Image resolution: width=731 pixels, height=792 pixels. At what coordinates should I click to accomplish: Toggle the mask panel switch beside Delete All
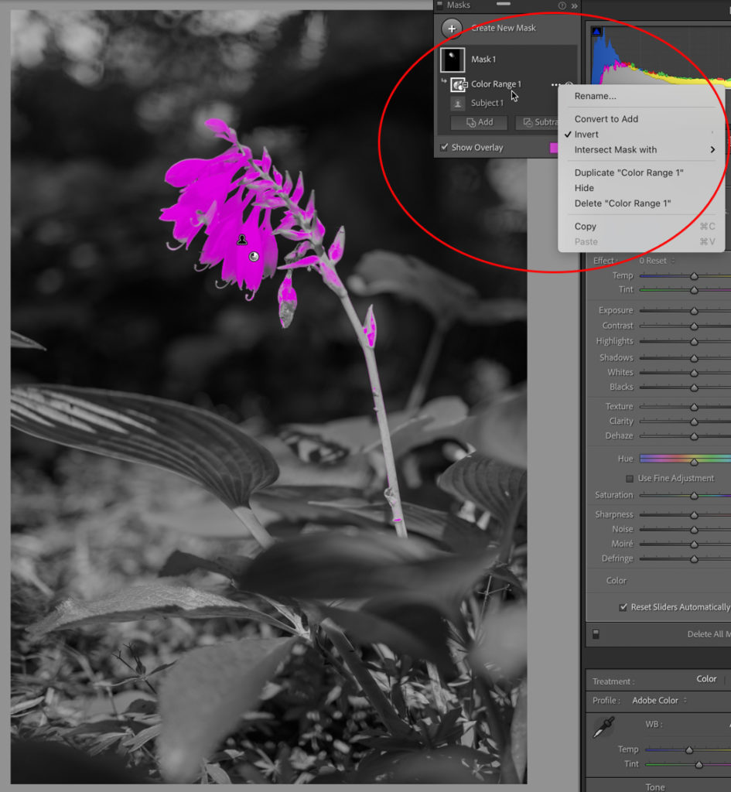click(596, 634)
